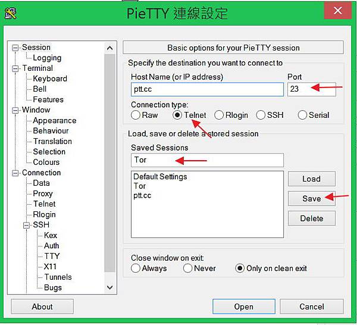This screenshot has width=357, height=325.
Task: Open the Auth settings category
Action: point(51,246)
